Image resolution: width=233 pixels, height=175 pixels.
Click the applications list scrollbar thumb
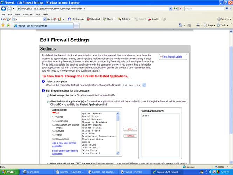click(x=118, y=118)
